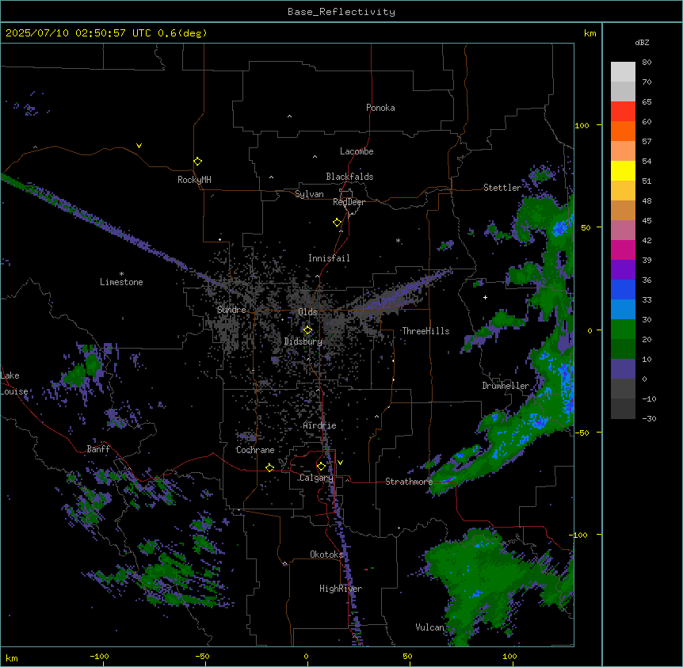Screen dimensions: 683x667
Task: Click the yellow diamond marker above Calgary label
Action: 321,467
